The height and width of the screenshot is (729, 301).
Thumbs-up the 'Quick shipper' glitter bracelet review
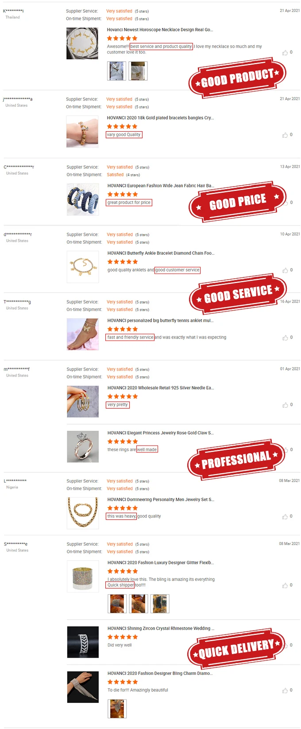coord(285,585)
